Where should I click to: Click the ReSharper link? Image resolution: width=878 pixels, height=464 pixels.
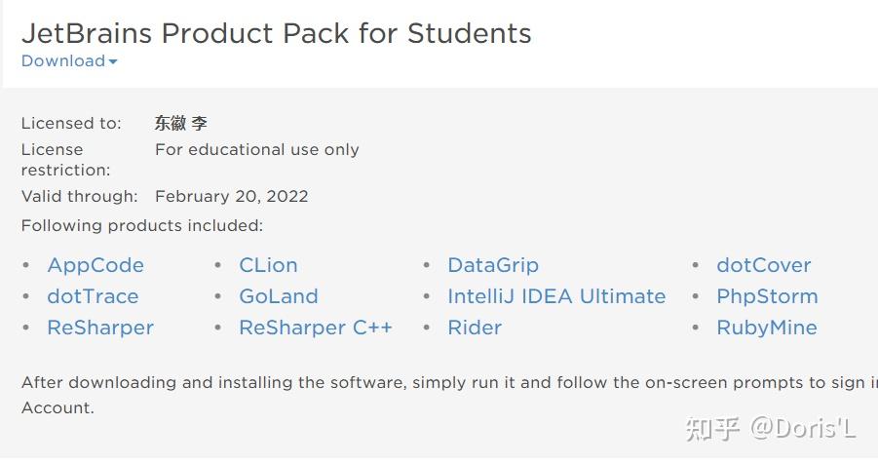tap(100, 328)
